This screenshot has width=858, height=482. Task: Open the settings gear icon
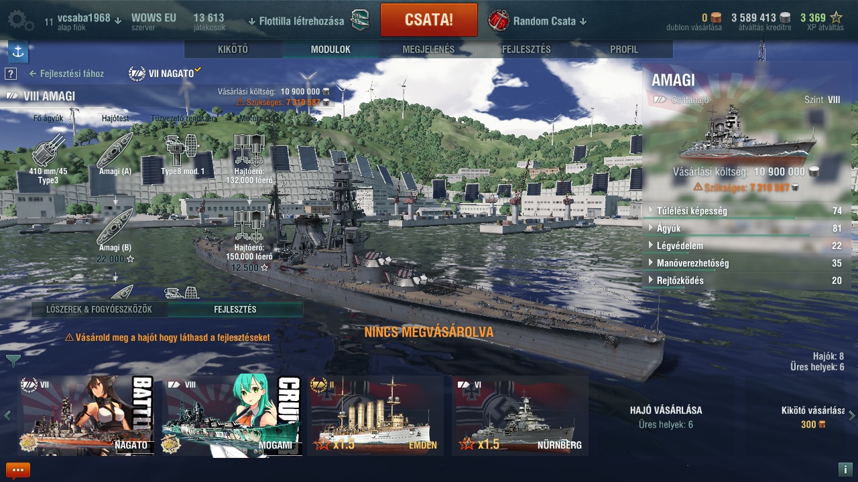pyautogui.click(x=21, y=20)
